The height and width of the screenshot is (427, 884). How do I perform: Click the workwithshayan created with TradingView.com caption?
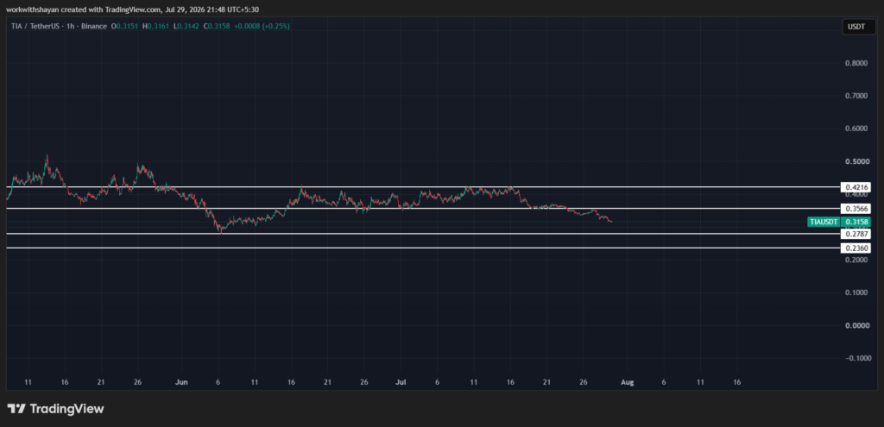coord(134,9)
